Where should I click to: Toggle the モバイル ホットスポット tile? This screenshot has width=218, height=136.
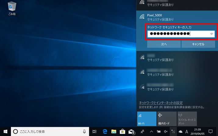[187, 119]
